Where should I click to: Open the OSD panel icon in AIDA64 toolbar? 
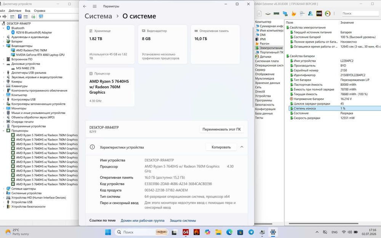319,14
